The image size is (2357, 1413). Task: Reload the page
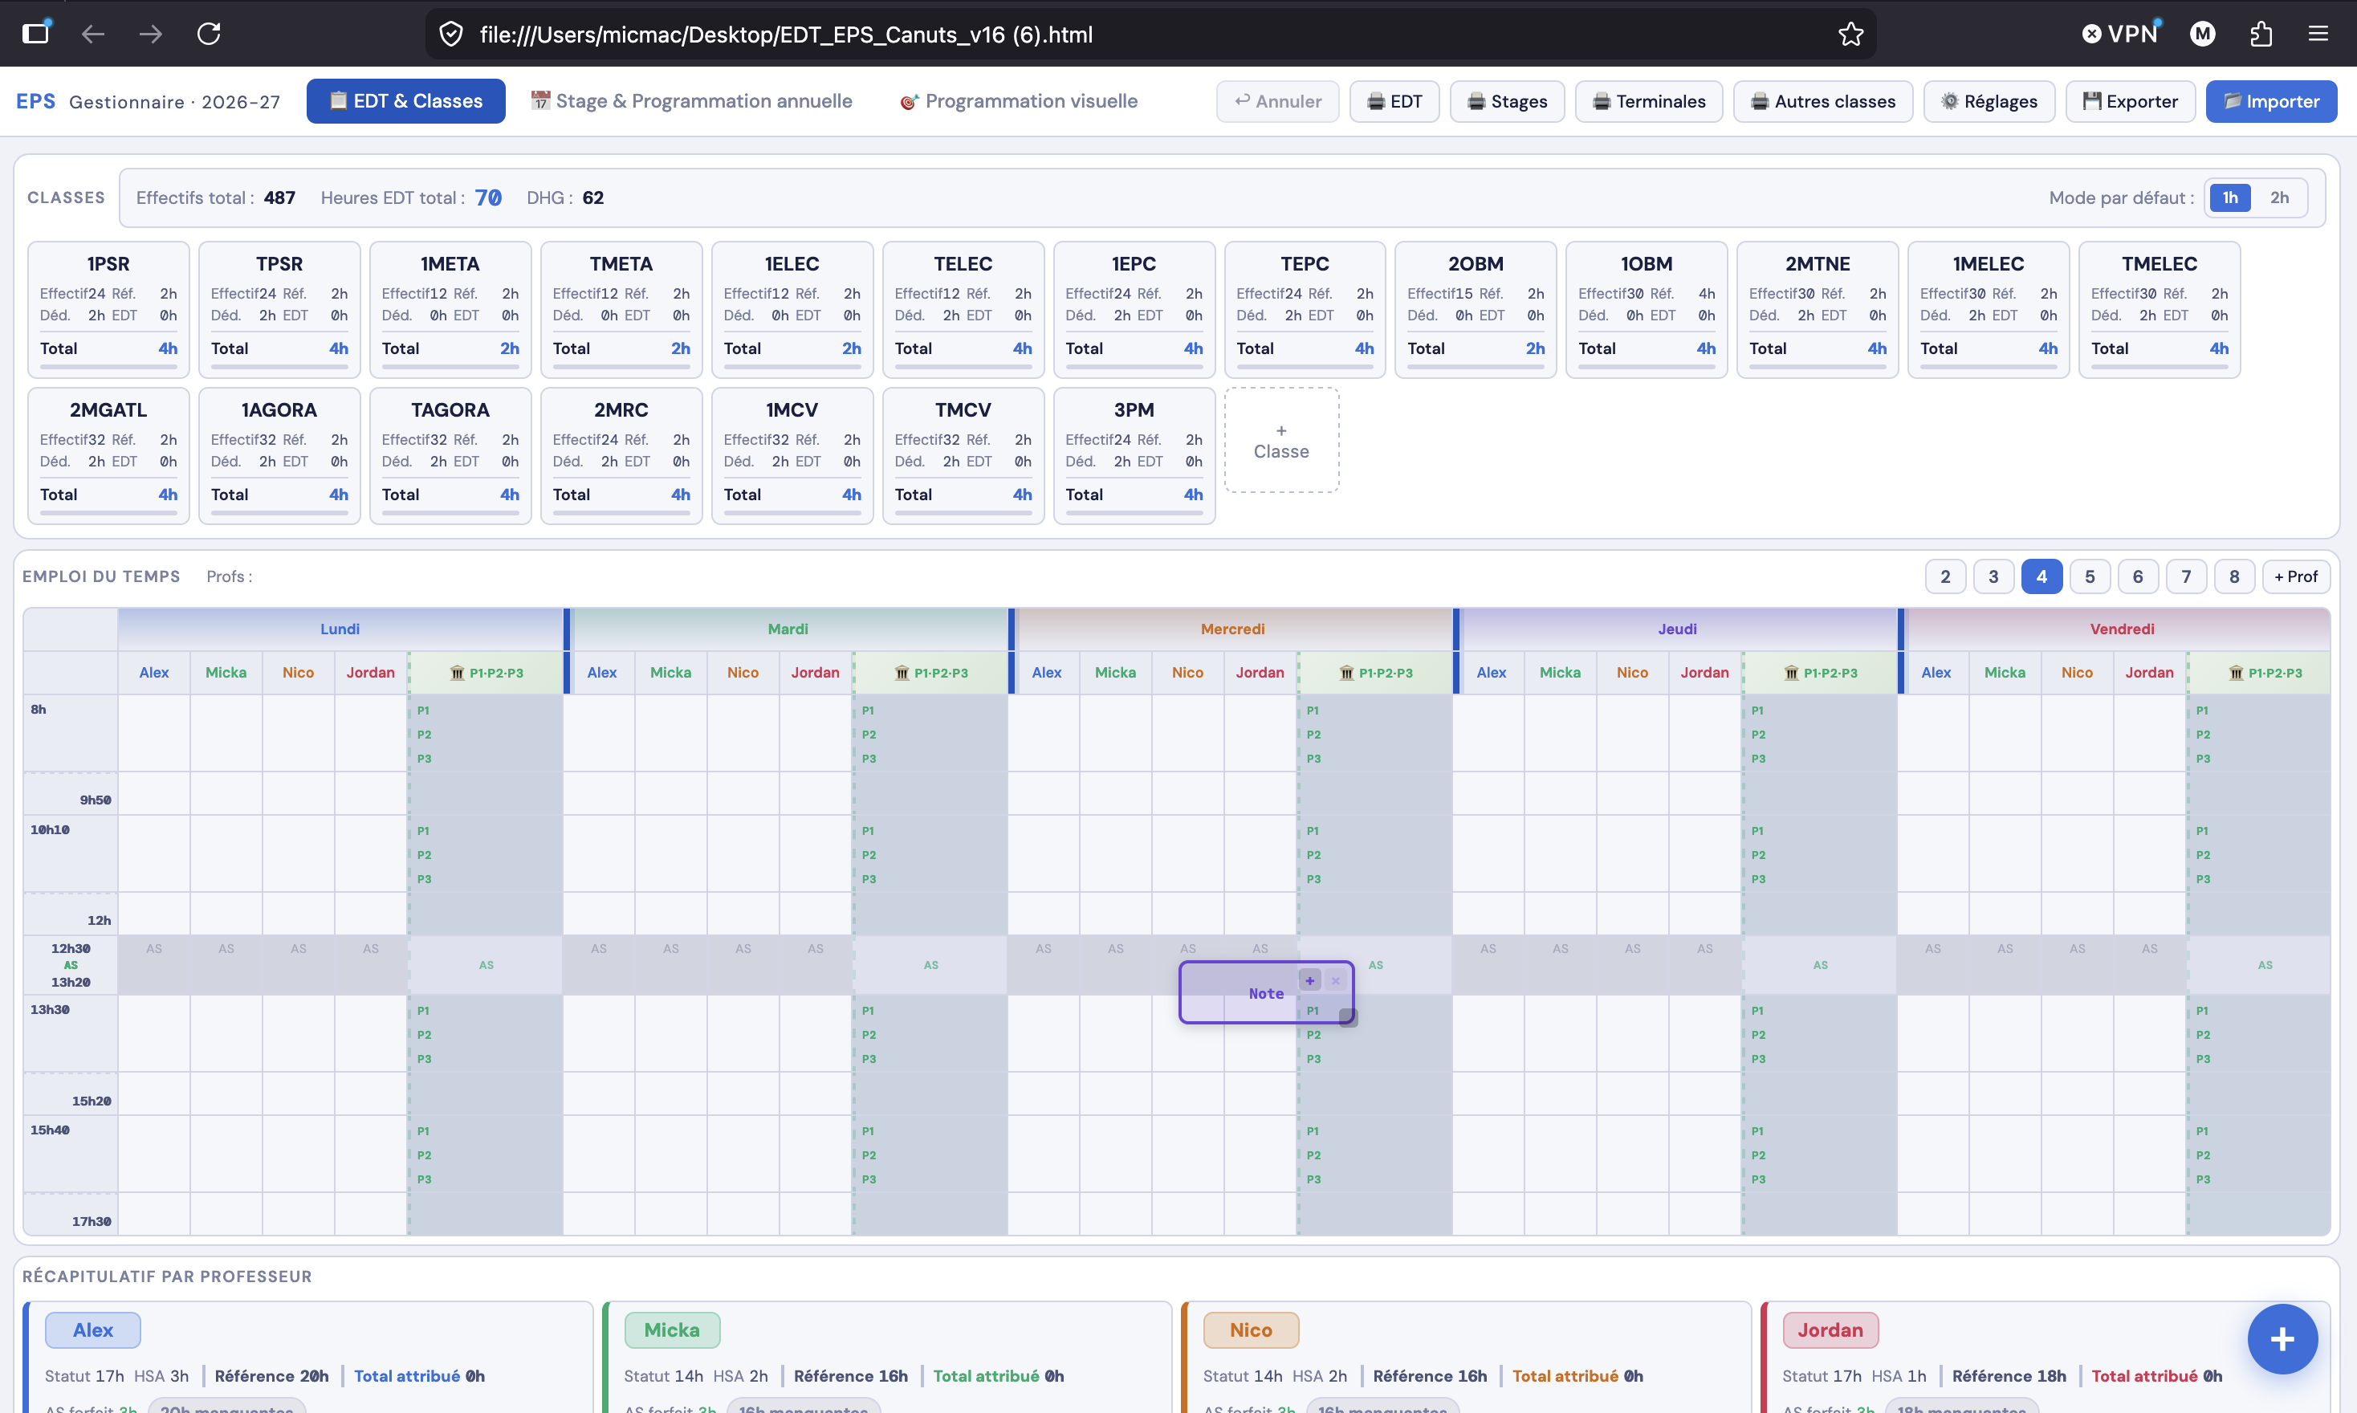pos(209,34)
